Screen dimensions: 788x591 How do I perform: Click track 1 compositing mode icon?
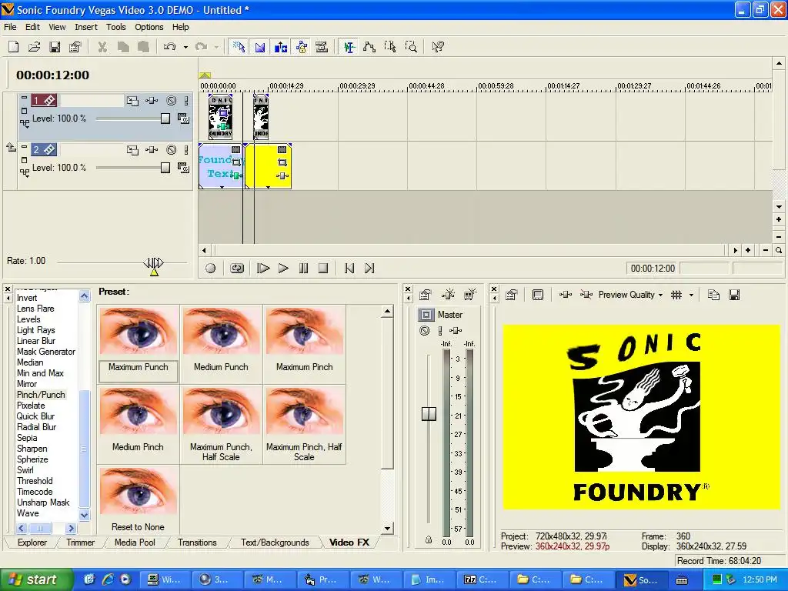[x=183, y=119]
